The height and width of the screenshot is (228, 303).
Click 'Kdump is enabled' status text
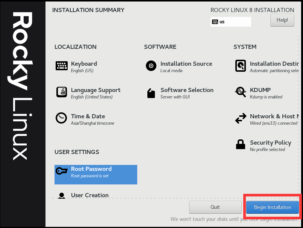(x=266, y=97)
